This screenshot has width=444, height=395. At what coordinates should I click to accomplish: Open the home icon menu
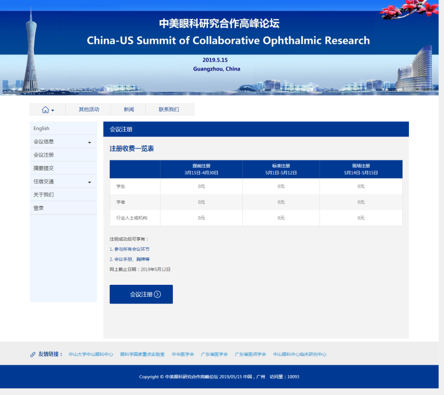48,110
